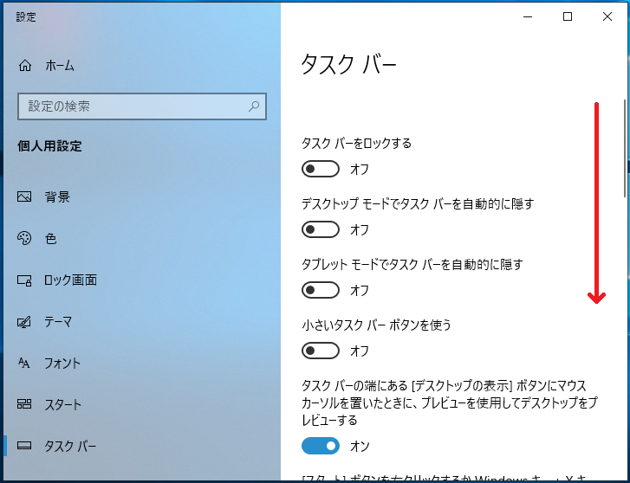Close the settings window

607,16
